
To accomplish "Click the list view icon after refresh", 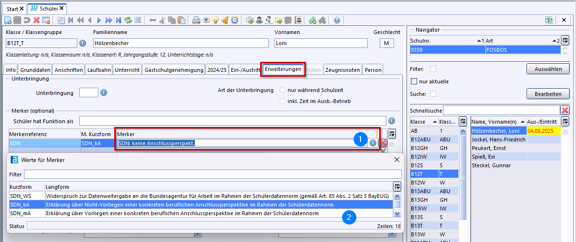I will 138,20.
